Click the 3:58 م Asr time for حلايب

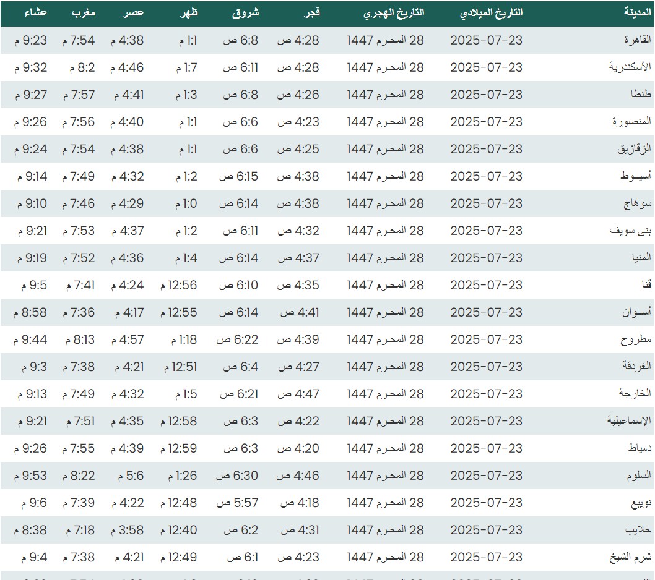coord(127,530)
